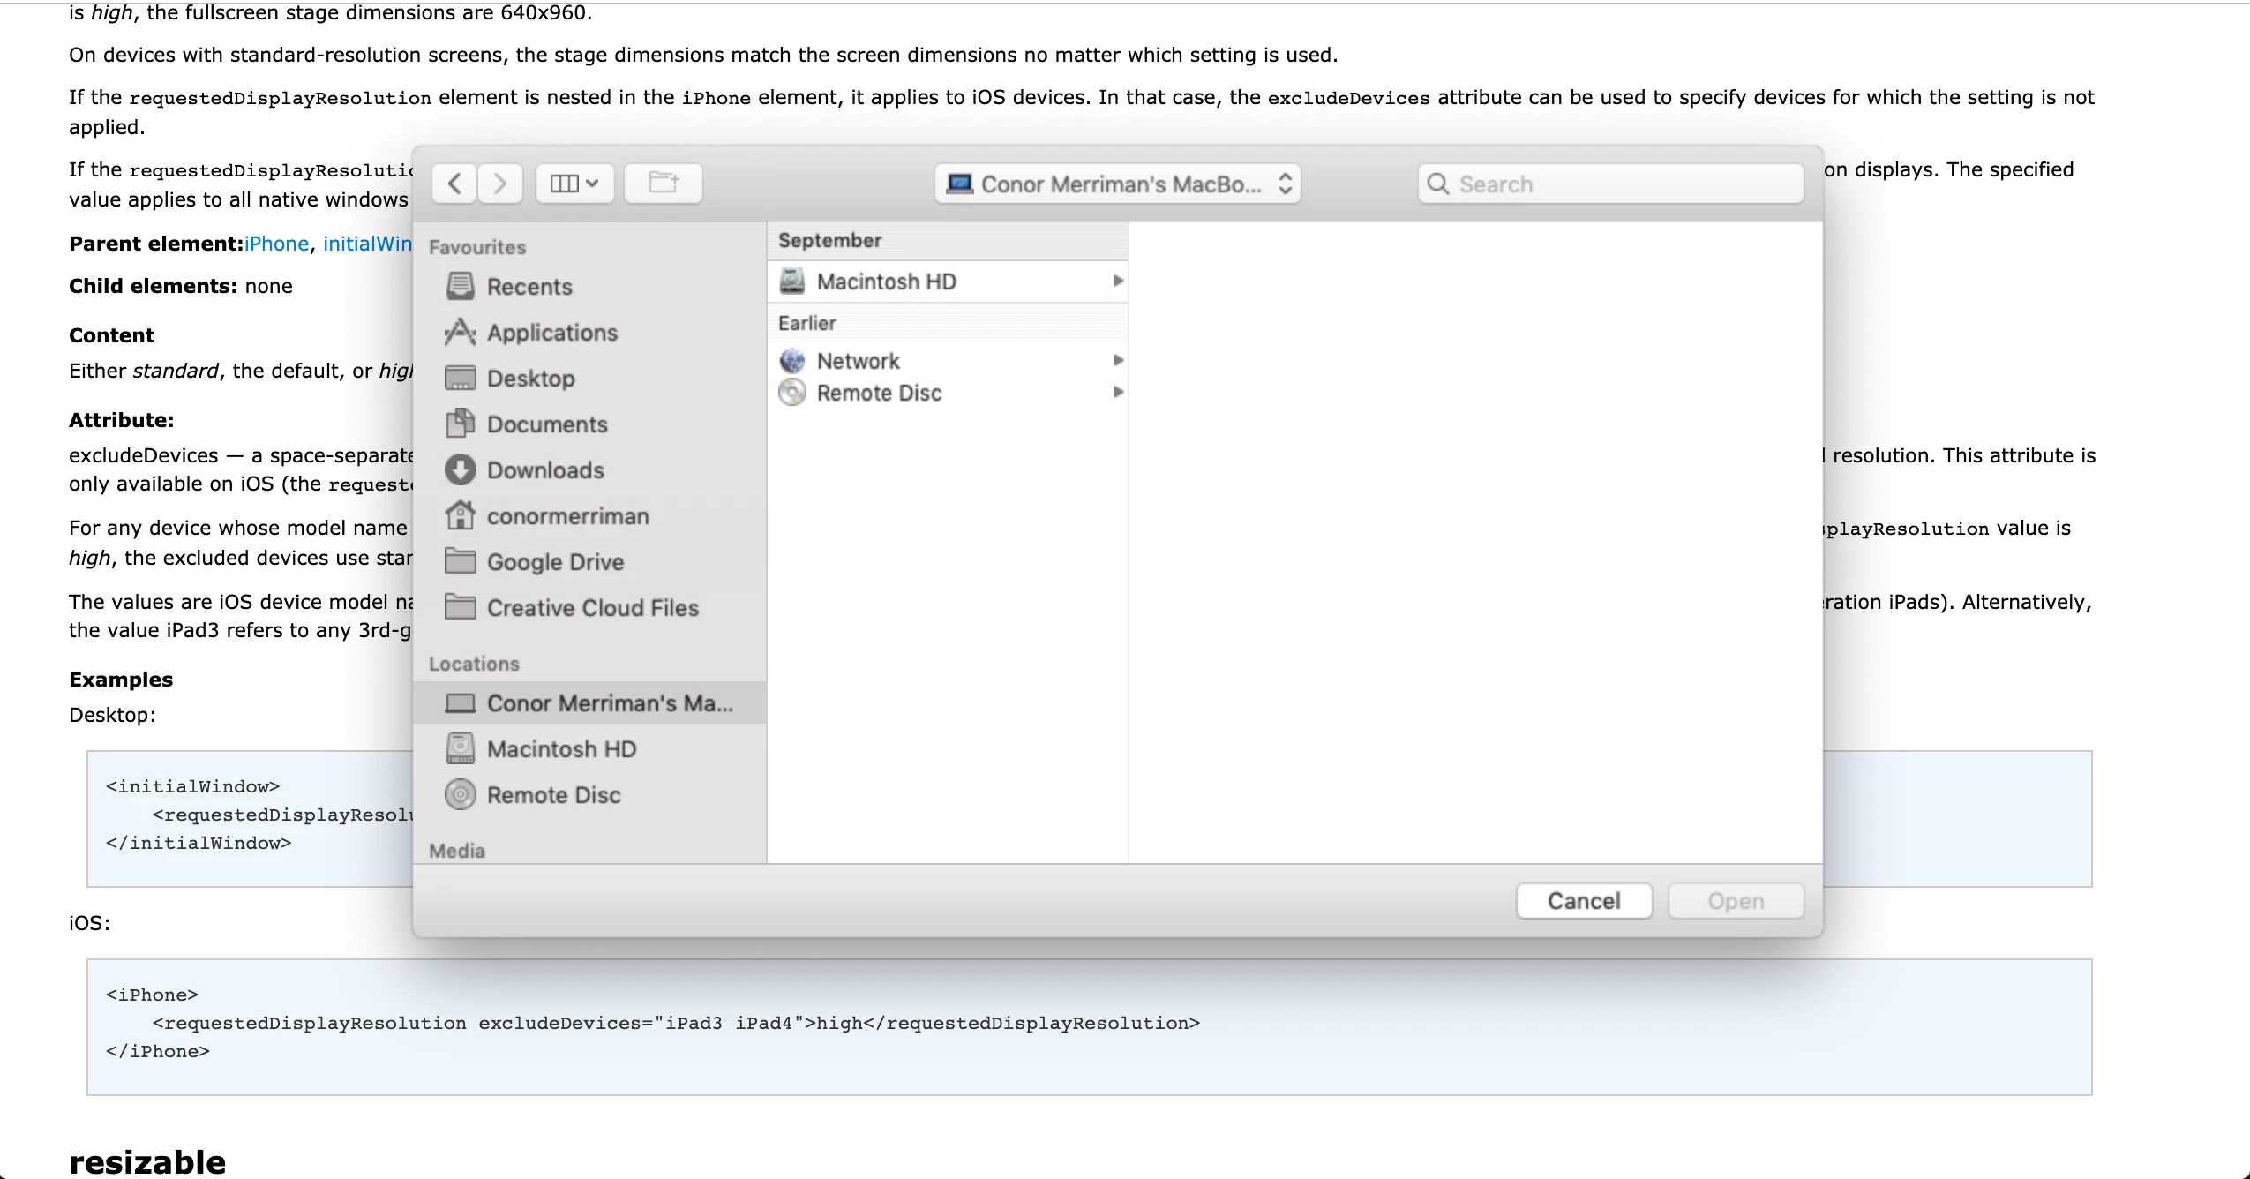This screenshot has width=2250, height=1179.
Task: Click the forward navigation arrow
Action: point(500,184)
